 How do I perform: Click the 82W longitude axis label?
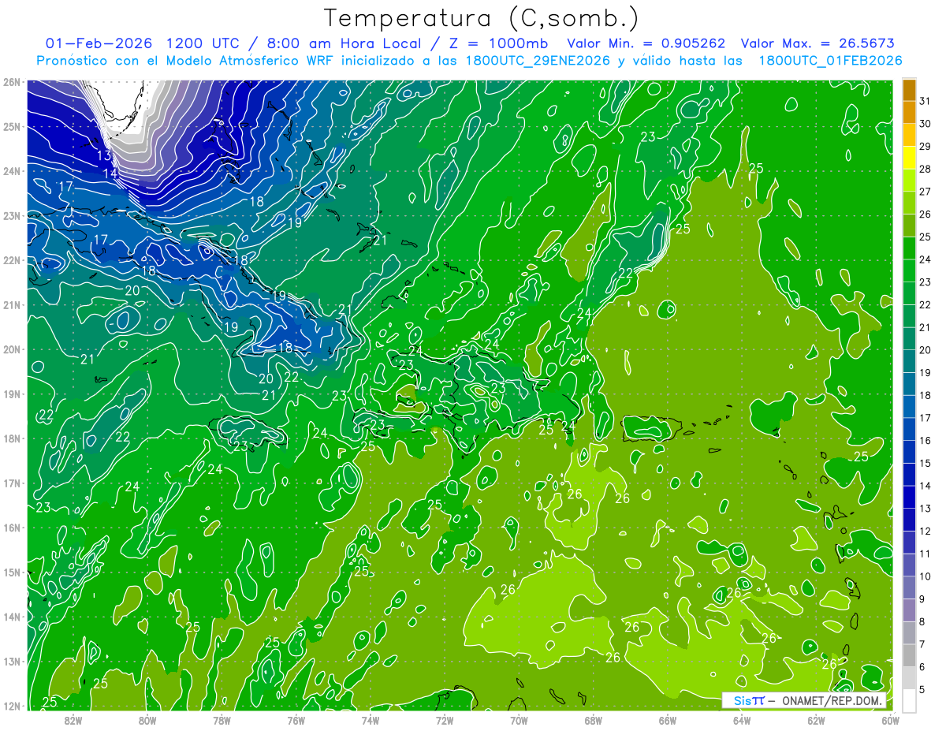coord(73,720)
